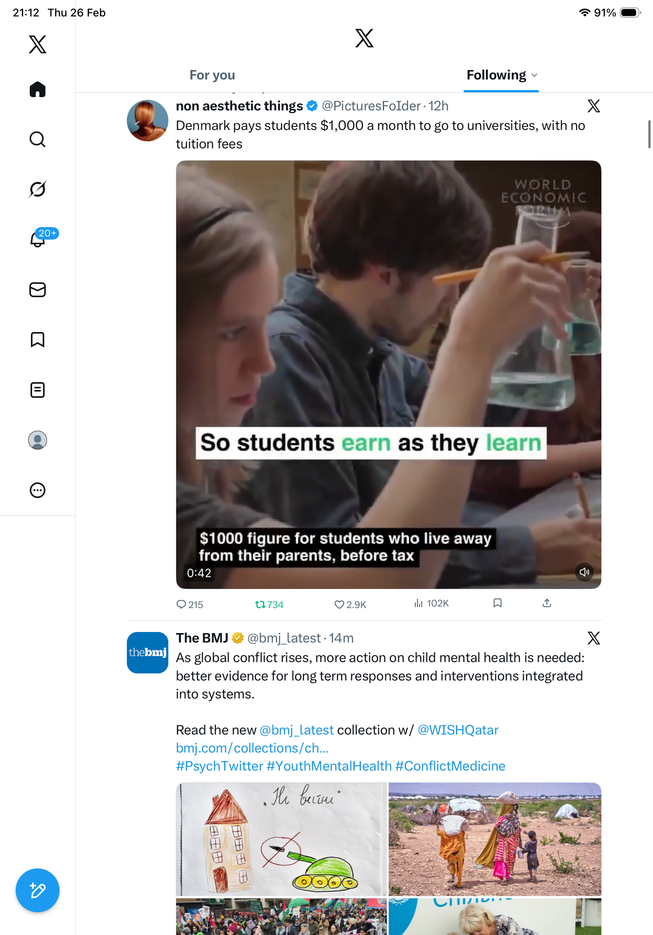This screenshot has height=935, width=653.
Task: Tap the compose new post button
Action: click(38, 891)
